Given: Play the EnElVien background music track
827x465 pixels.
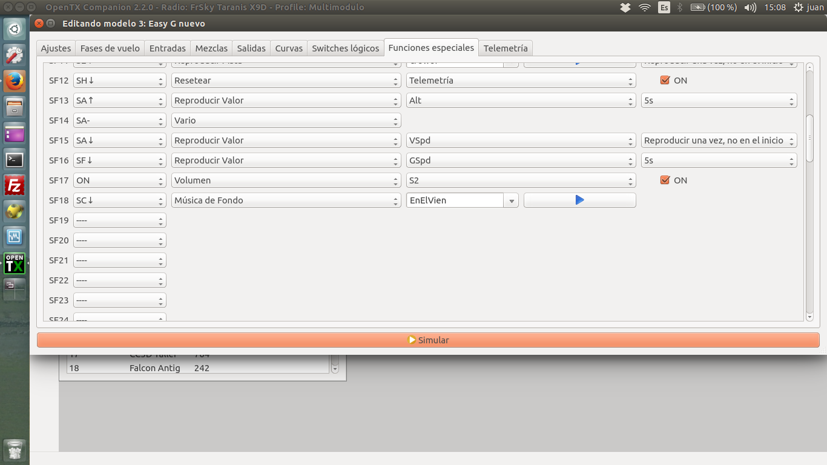Looking at the screenshot, I should 579,200.
